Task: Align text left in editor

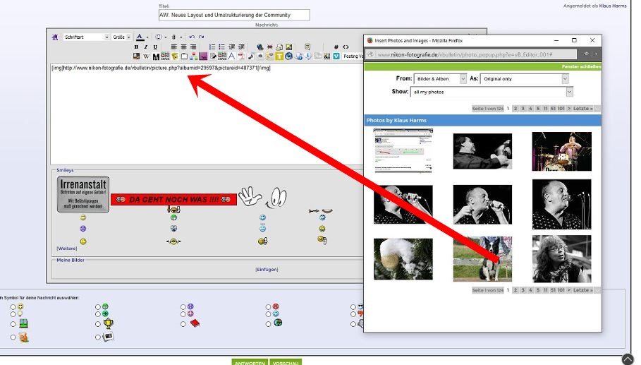Action: tap(174, 47)
